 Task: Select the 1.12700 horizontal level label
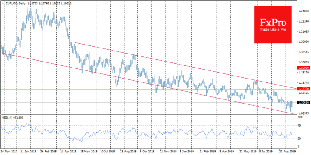click(303, 89)
